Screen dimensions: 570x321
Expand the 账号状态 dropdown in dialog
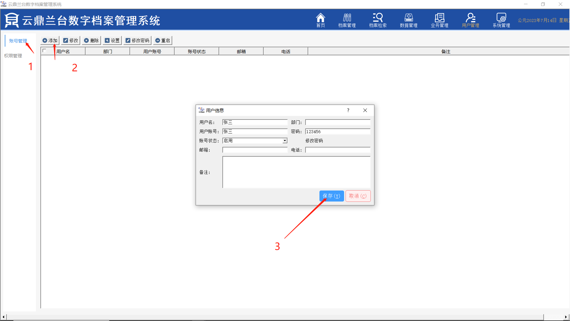pos(285,141)
